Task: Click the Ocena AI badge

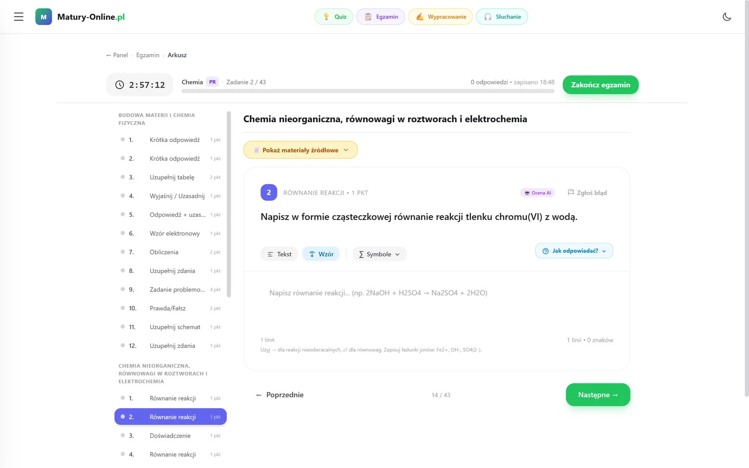Action: (x=538, y=193)
